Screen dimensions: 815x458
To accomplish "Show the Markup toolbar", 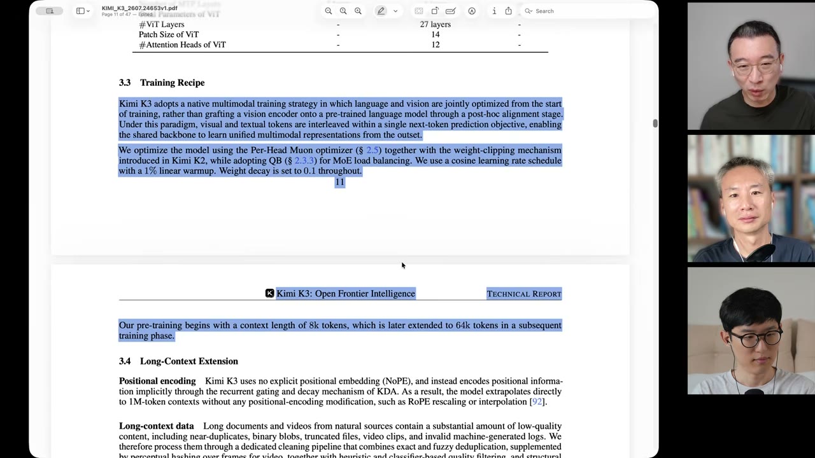I will click(x=472, y=11).
